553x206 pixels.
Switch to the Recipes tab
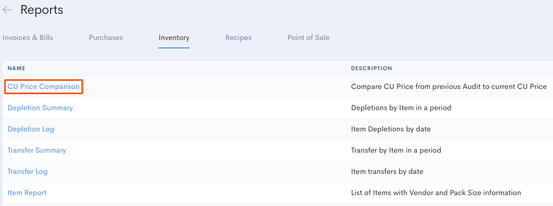coord(239,38)
